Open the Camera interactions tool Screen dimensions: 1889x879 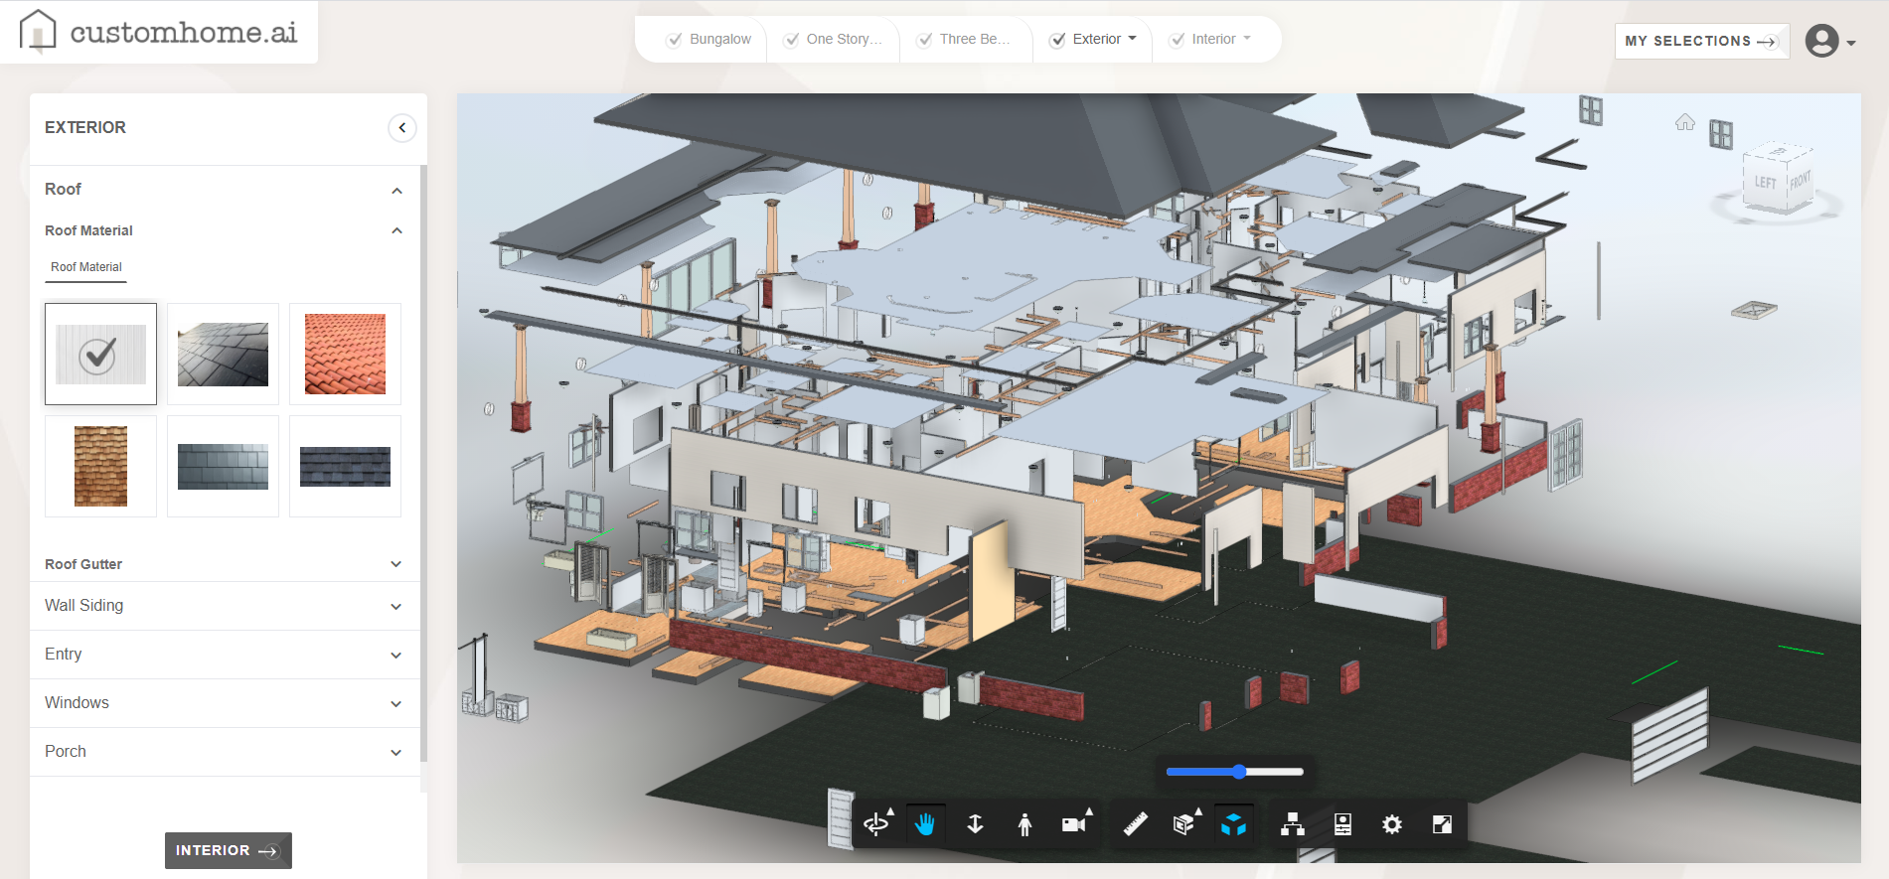tap(1075, 824)
